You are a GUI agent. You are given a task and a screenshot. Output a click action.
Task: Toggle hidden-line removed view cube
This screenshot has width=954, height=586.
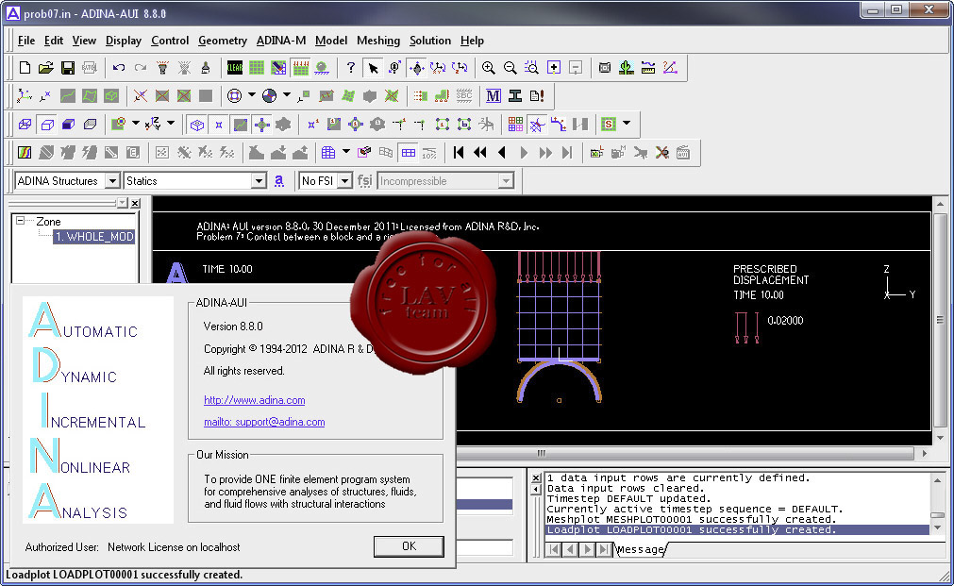coord(47,125)
